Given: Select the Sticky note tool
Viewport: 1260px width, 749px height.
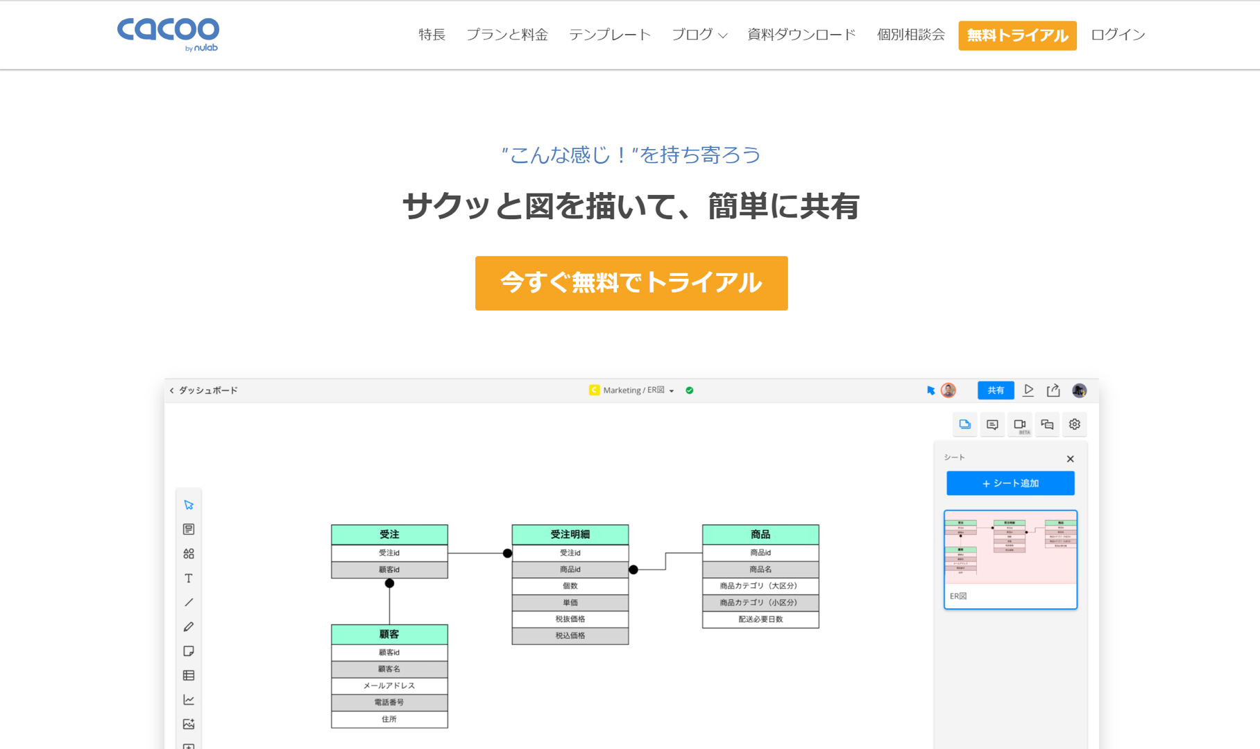Looking at the screenshot, I should point(189,651).
